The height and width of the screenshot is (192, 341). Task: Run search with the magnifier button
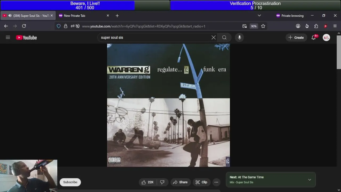click(x=224, y=38)
